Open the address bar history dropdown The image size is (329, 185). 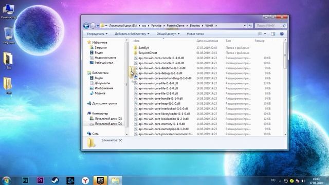pos(245,26)
